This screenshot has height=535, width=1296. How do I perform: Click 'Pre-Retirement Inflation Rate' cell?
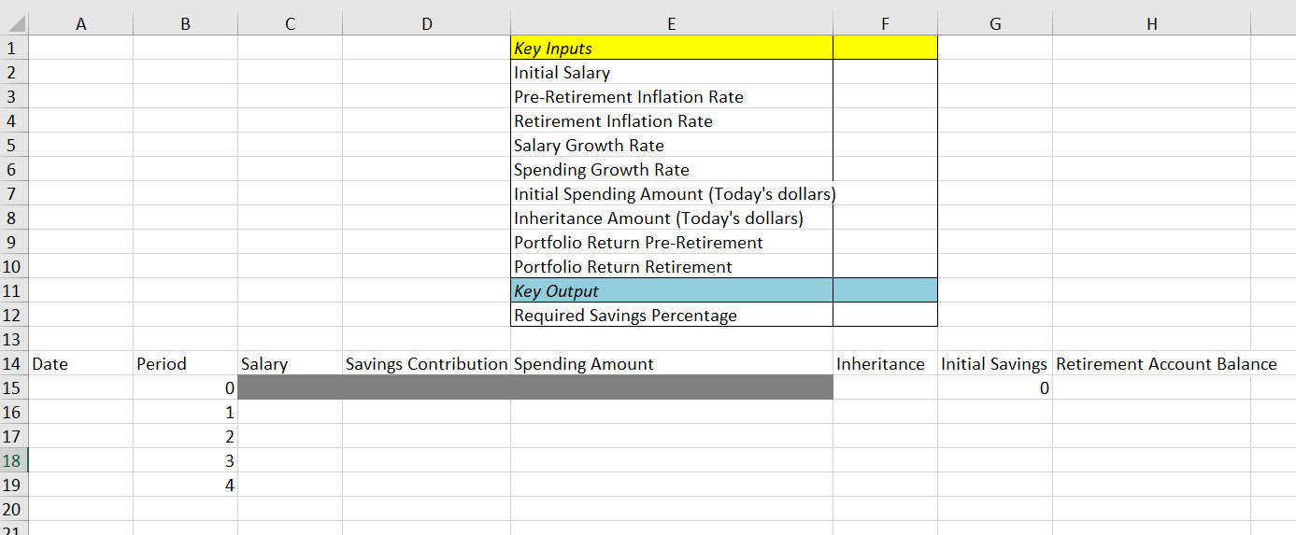pyautogui.click(x=672, y=97)
